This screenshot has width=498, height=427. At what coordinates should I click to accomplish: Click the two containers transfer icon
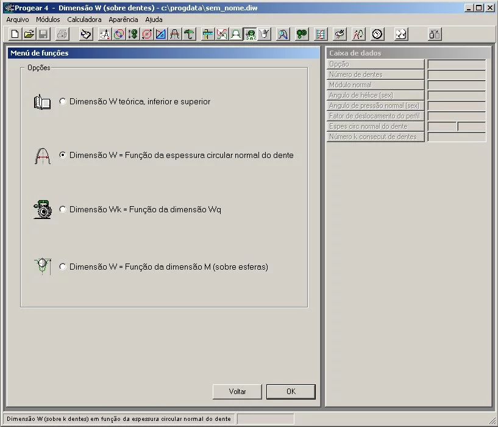click(x=435, y=34)
